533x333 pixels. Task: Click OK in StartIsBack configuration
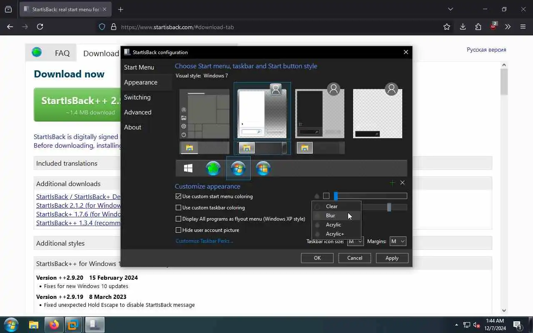coord(317,258)
